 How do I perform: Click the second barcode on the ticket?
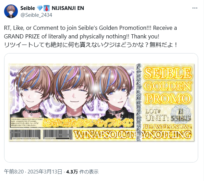[x=58, y=134]
